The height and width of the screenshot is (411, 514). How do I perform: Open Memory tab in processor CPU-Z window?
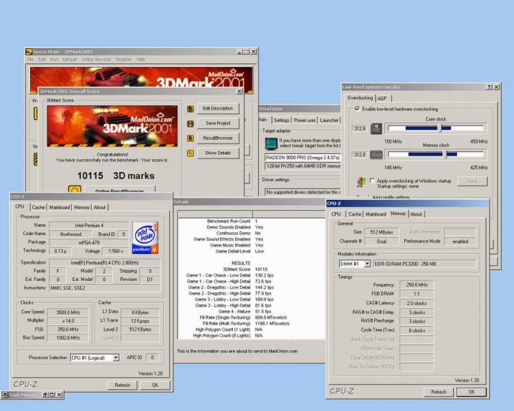point(82,208)
